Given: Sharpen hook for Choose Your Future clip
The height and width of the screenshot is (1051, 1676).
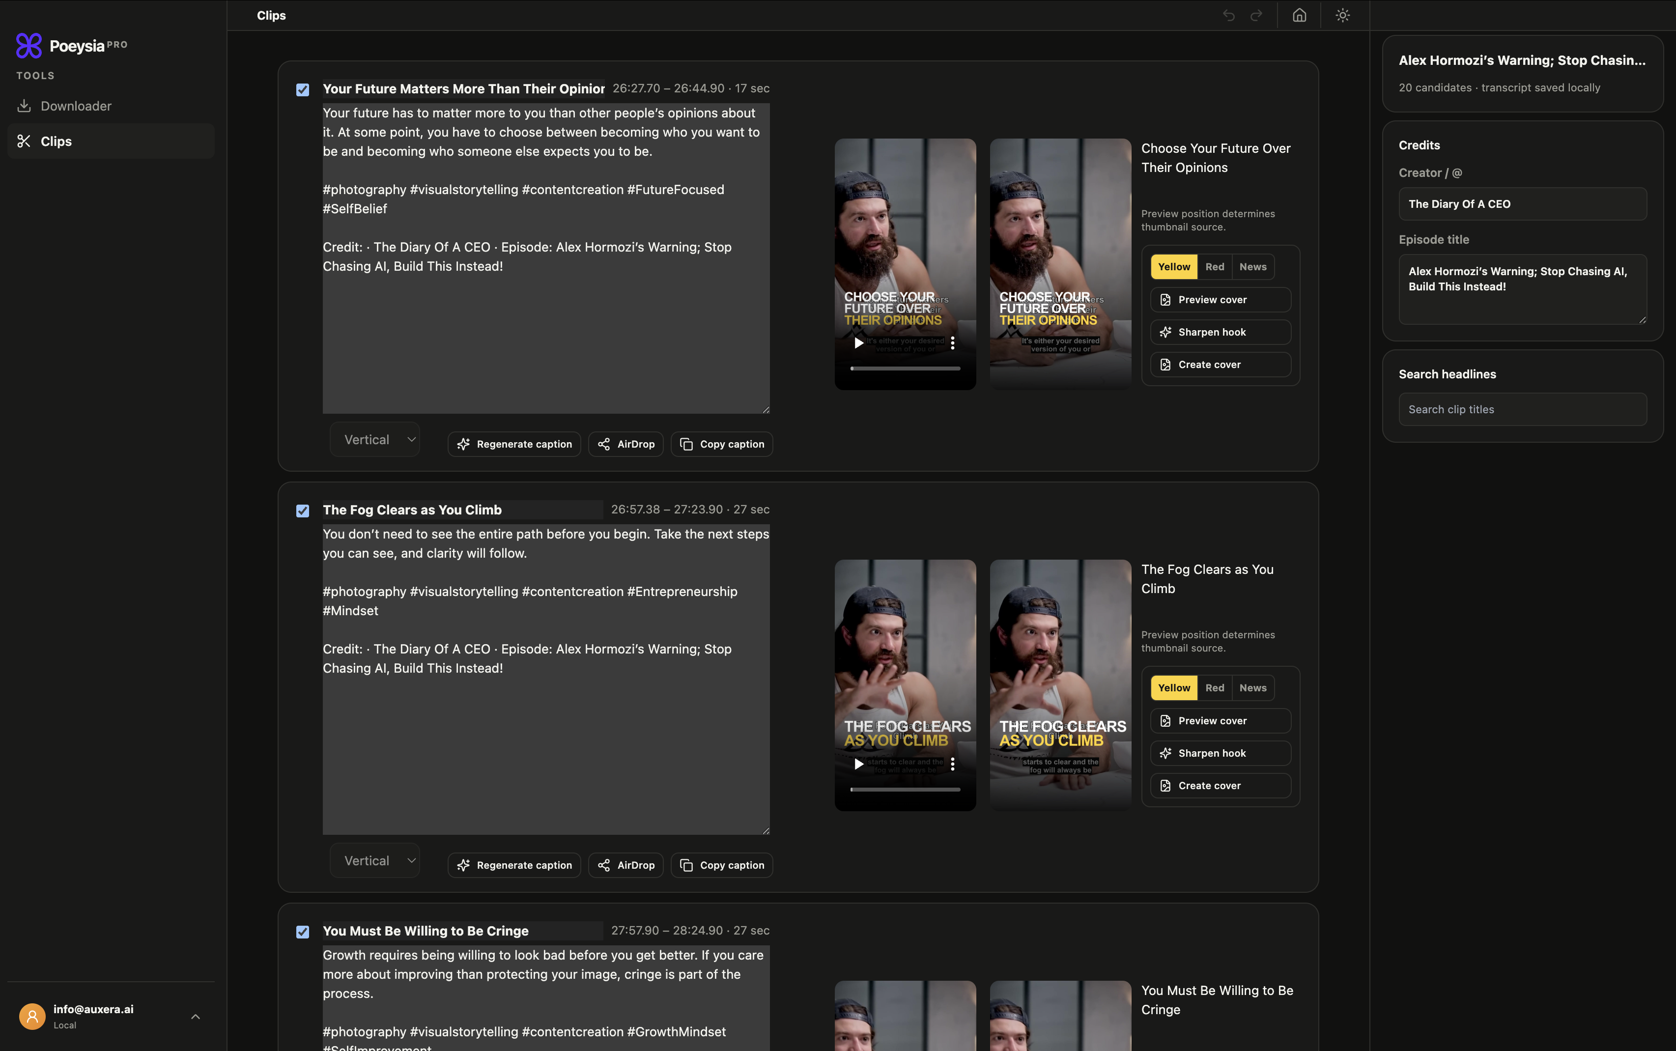Looking at the screenshot, I should [x=1221, y=332].
